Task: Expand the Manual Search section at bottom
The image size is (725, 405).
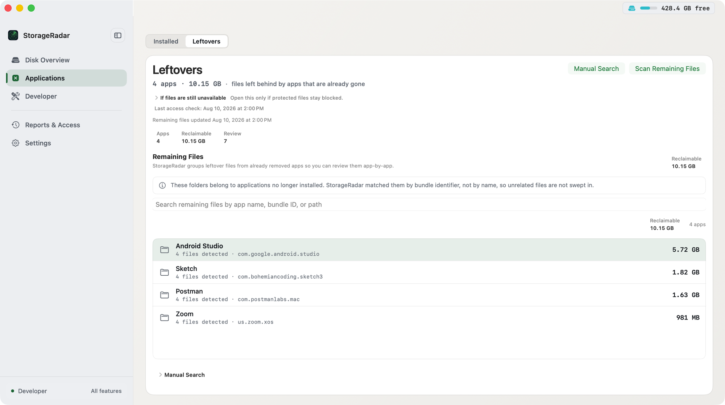Action: coord(160,375)
